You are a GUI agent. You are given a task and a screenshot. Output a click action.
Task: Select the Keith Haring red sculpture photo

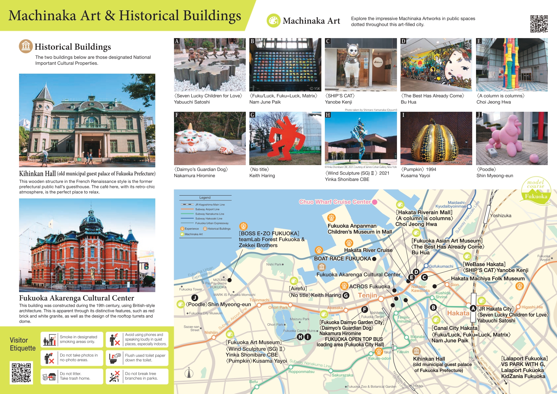click(285, 138)
